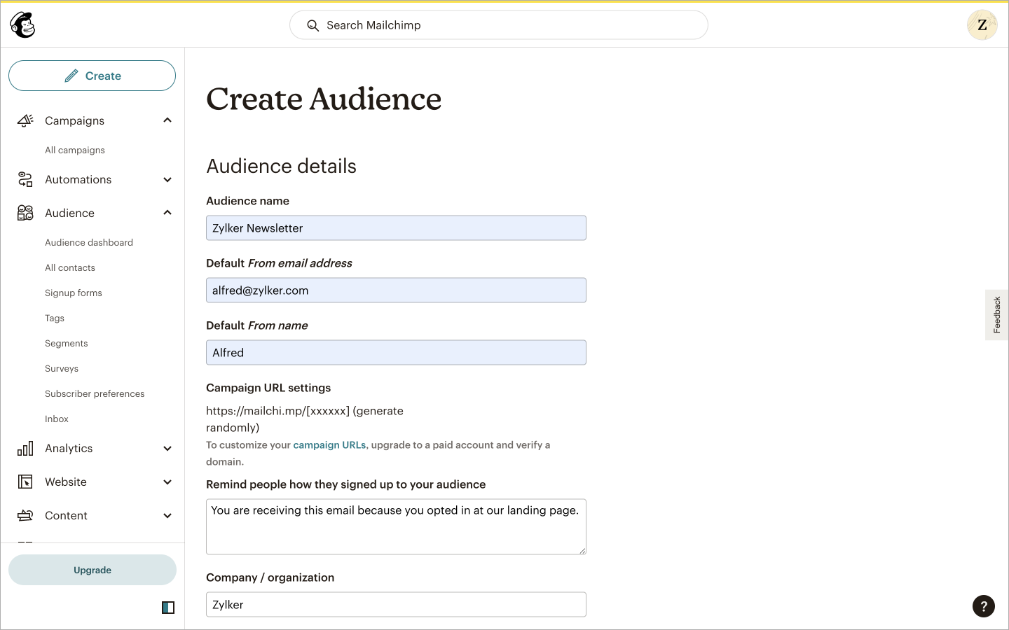Expand the Automations section chevron

tap(167, 180)
